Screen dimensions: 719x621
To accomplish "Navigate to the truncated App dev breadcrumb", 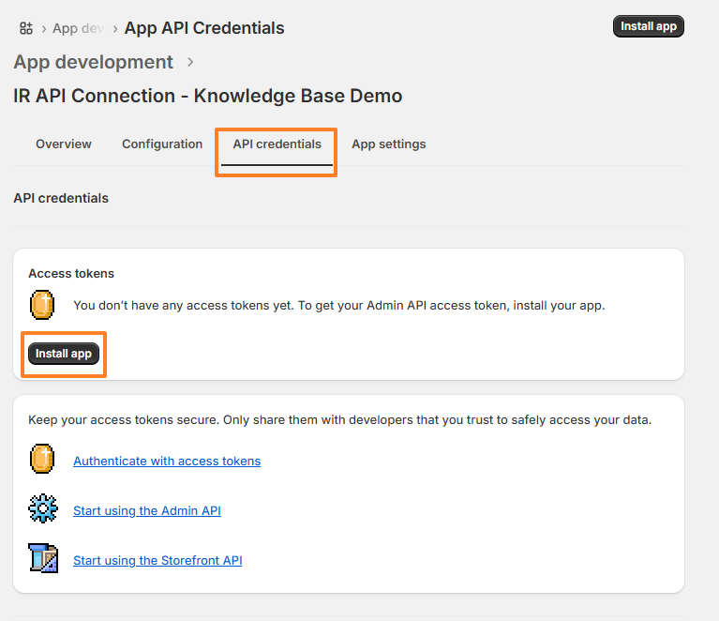I will tap(78, 28).
